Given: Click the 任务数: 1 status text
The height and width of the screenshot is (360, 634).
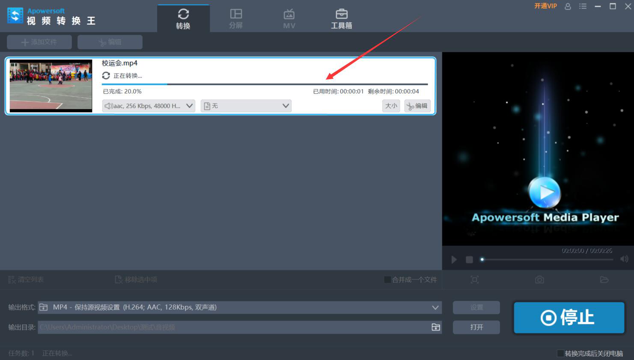Looking at the screenshot, I should click(x=21, y=353).
